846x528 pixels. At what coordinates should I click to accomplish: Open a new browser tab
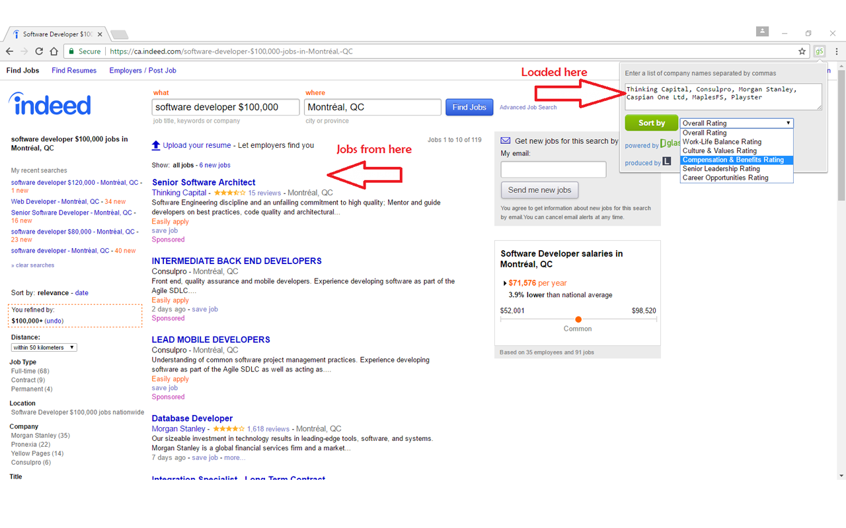point(119,34)
